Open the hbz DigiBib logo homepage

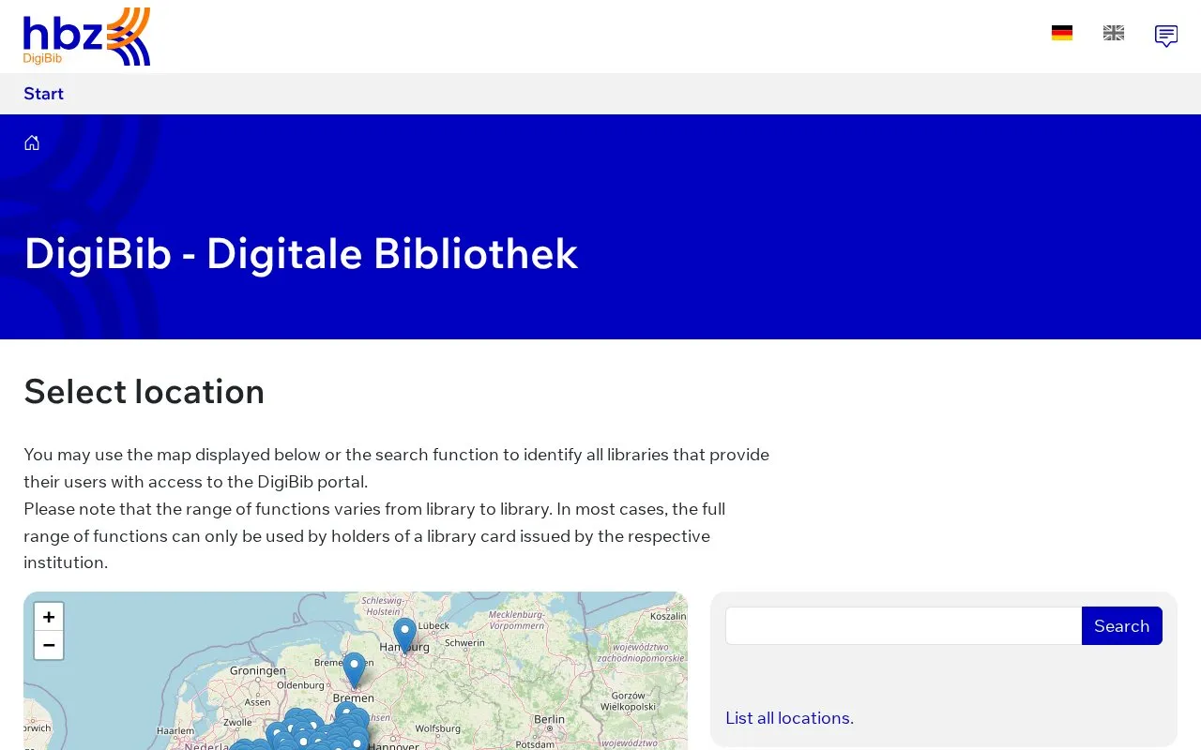[x=86, y=37]
